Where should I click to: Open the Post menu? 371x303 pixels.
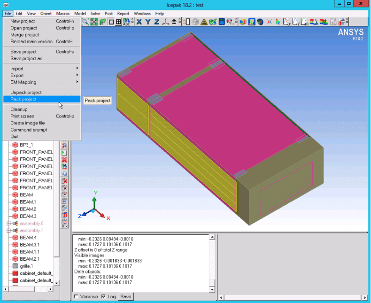tap(108, 14)
